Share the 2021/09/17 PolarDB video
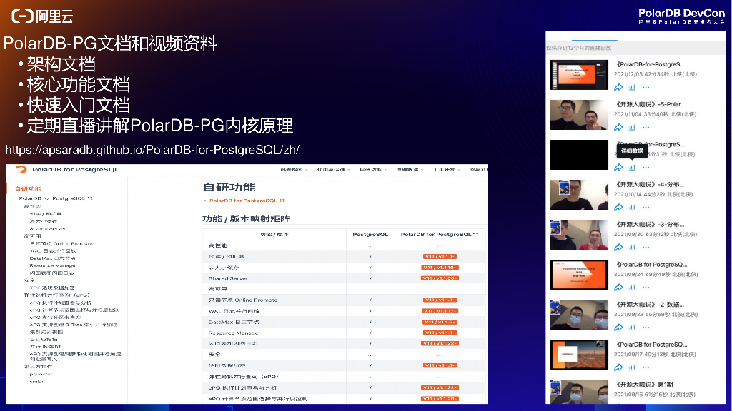Viewport: 732px width, 411px height. (x=618, y=367)
